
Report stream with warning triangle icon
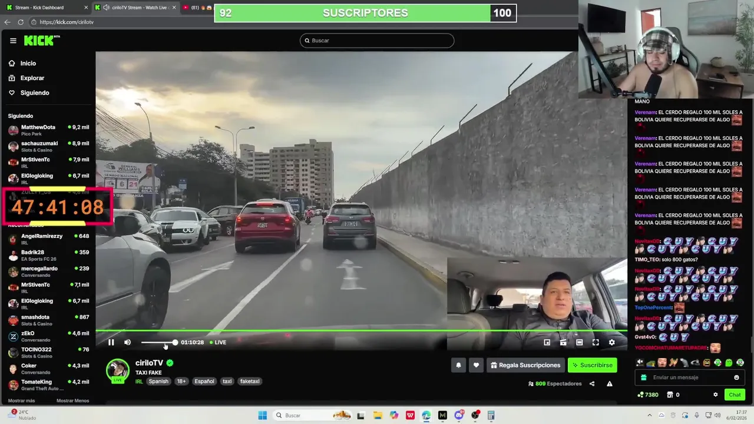click(610, 383)
